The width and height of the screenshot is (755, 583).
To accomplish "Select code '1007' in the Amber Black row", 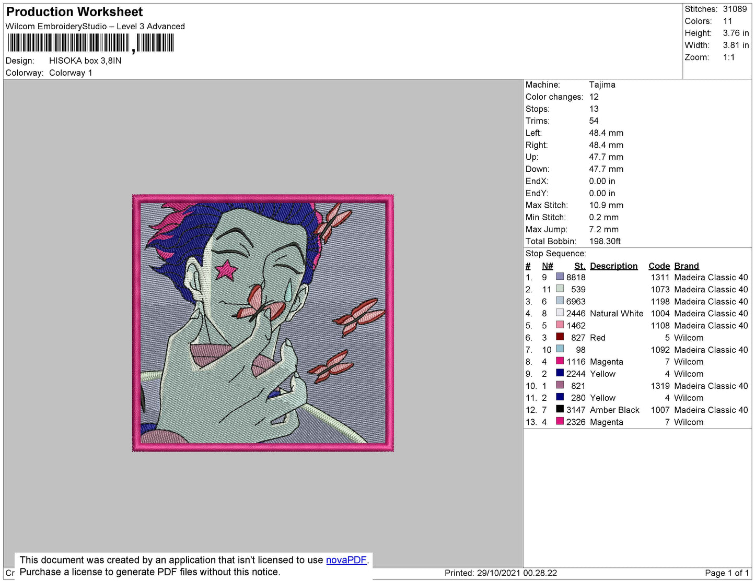I will pyautogui.click(x=660, y=410).
